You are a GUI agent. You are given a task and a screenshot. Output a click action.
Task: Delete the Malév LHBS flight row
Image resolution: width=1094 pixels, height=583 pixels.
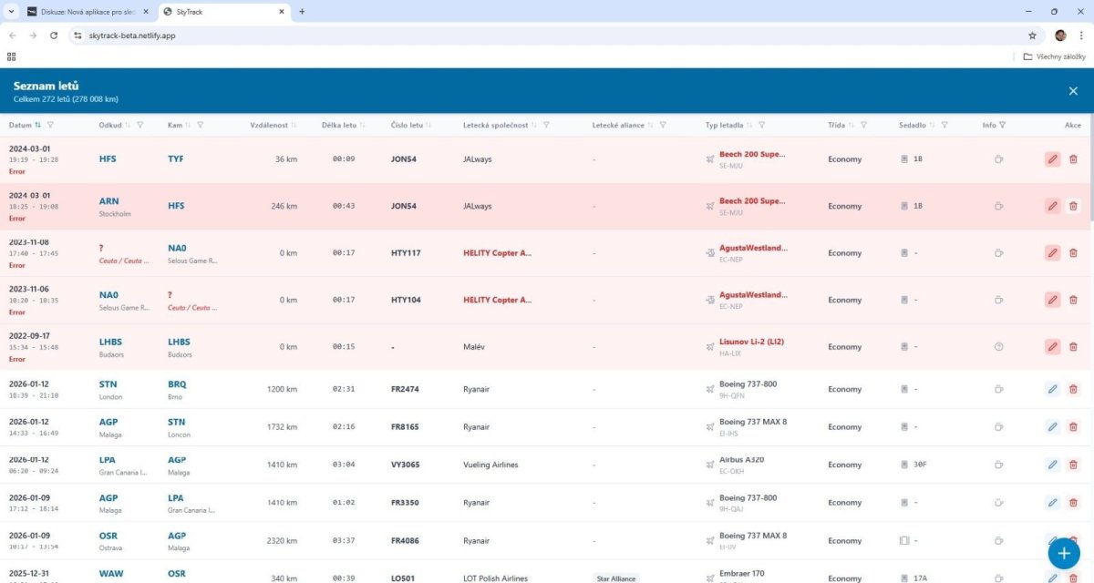[1073, 347]
